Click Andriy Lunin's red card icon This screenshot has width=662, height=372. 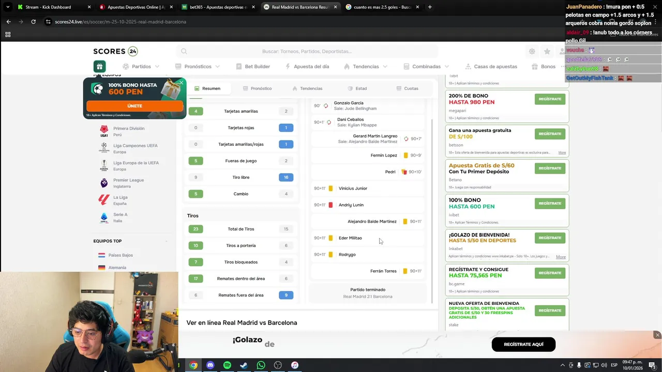[330, 205]
